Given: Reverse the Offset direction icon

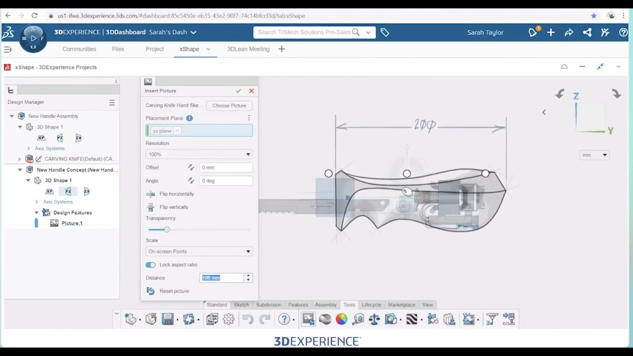Looking at the screenshot, I should tap(191, 168).
